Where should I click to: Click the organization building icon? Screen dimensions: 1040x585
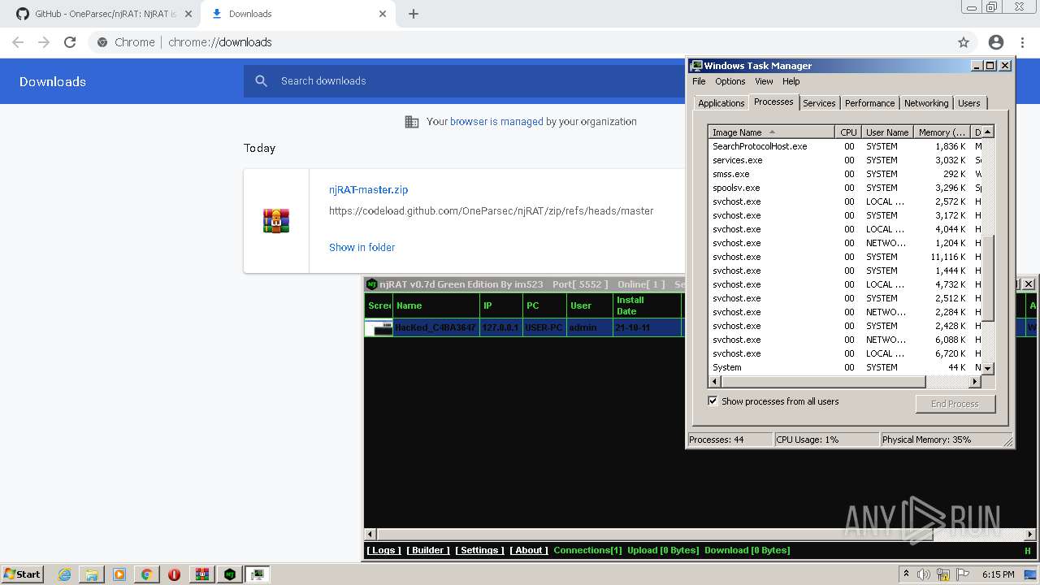click(412, 122)
